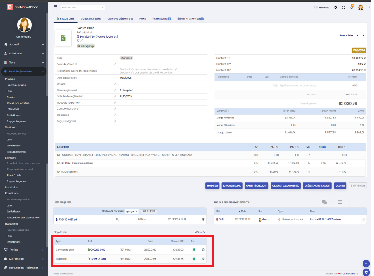
Task: Edit Mode de règlement pencil icon
Action: coord(115,102)
